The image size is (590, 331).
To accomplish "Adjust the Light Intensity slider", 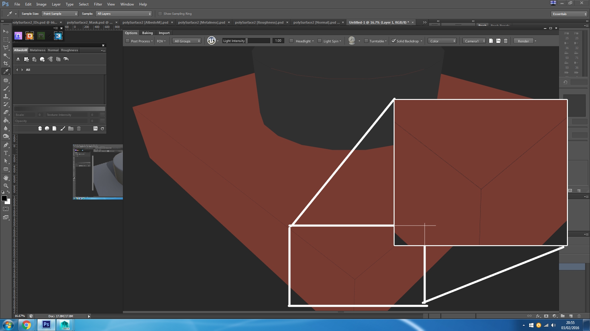I will (246, 41).
